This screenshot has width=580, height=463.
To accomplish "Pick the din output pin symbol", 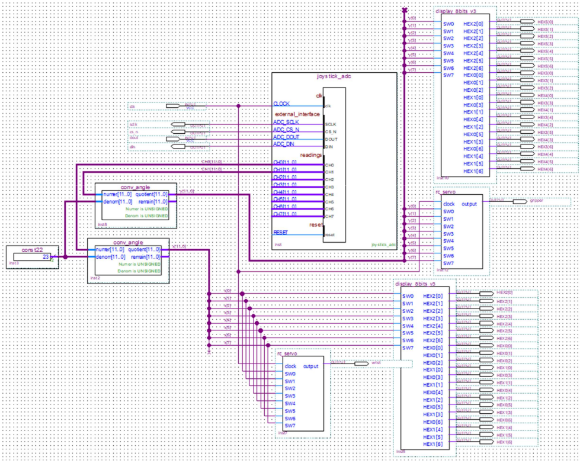I will point(179,146).
